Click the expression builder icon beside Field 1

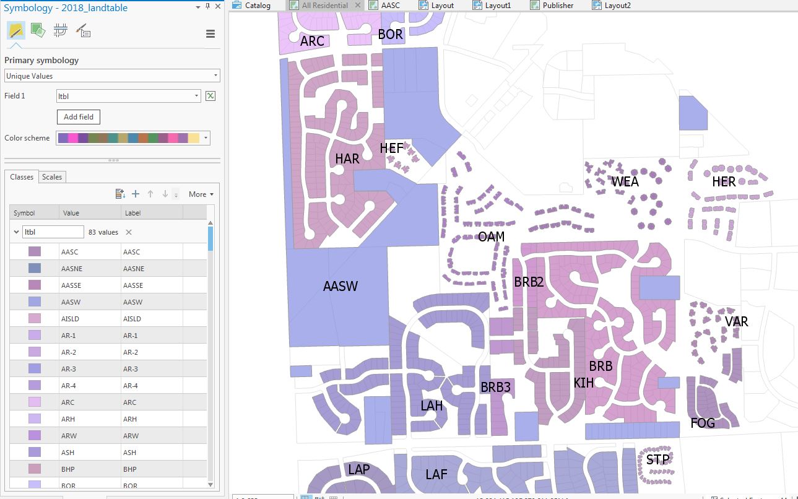point(210,96)
